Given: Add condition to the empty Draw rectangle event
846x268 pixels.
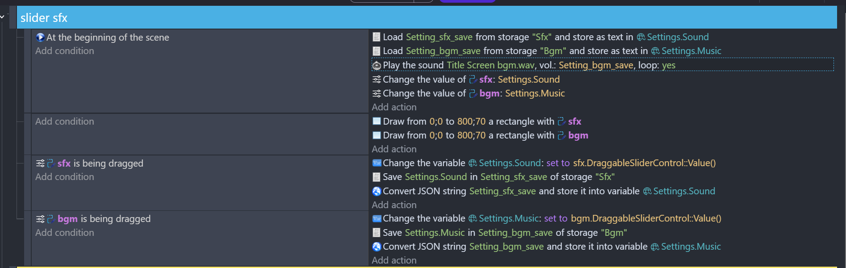Looking at the screenshot, I should click(x=65, y=121).
